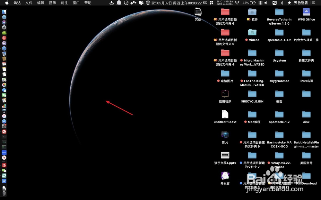
Task: Open Maps app in the dock
Action: click(x=4, y=80)
